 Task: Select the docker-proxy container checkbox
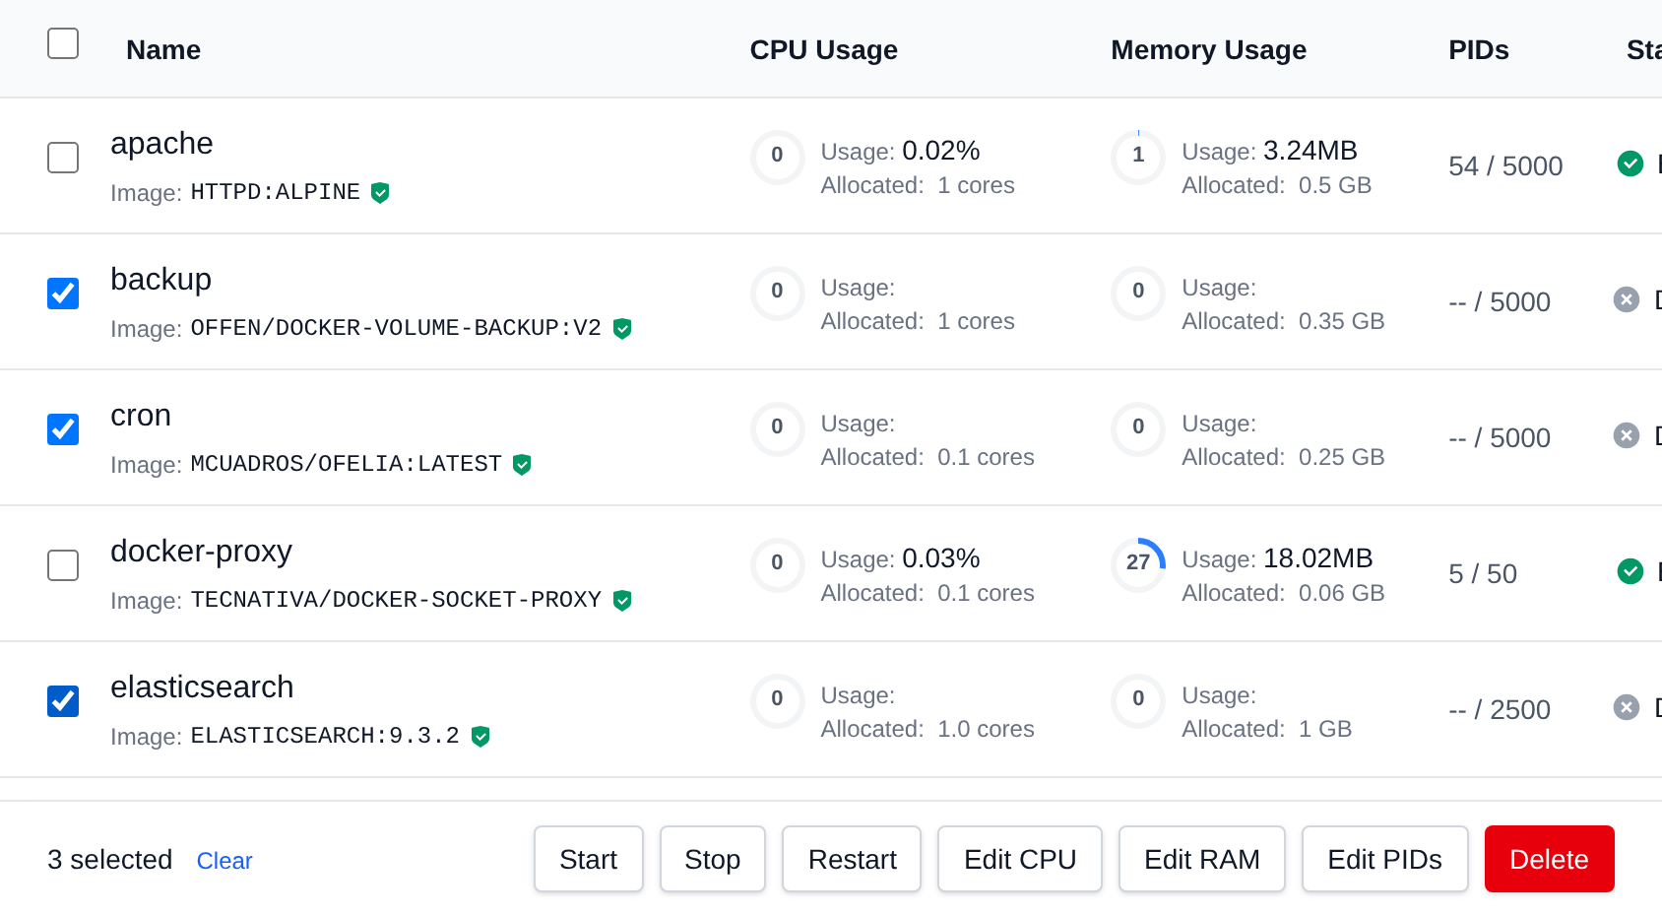(63, 565)
